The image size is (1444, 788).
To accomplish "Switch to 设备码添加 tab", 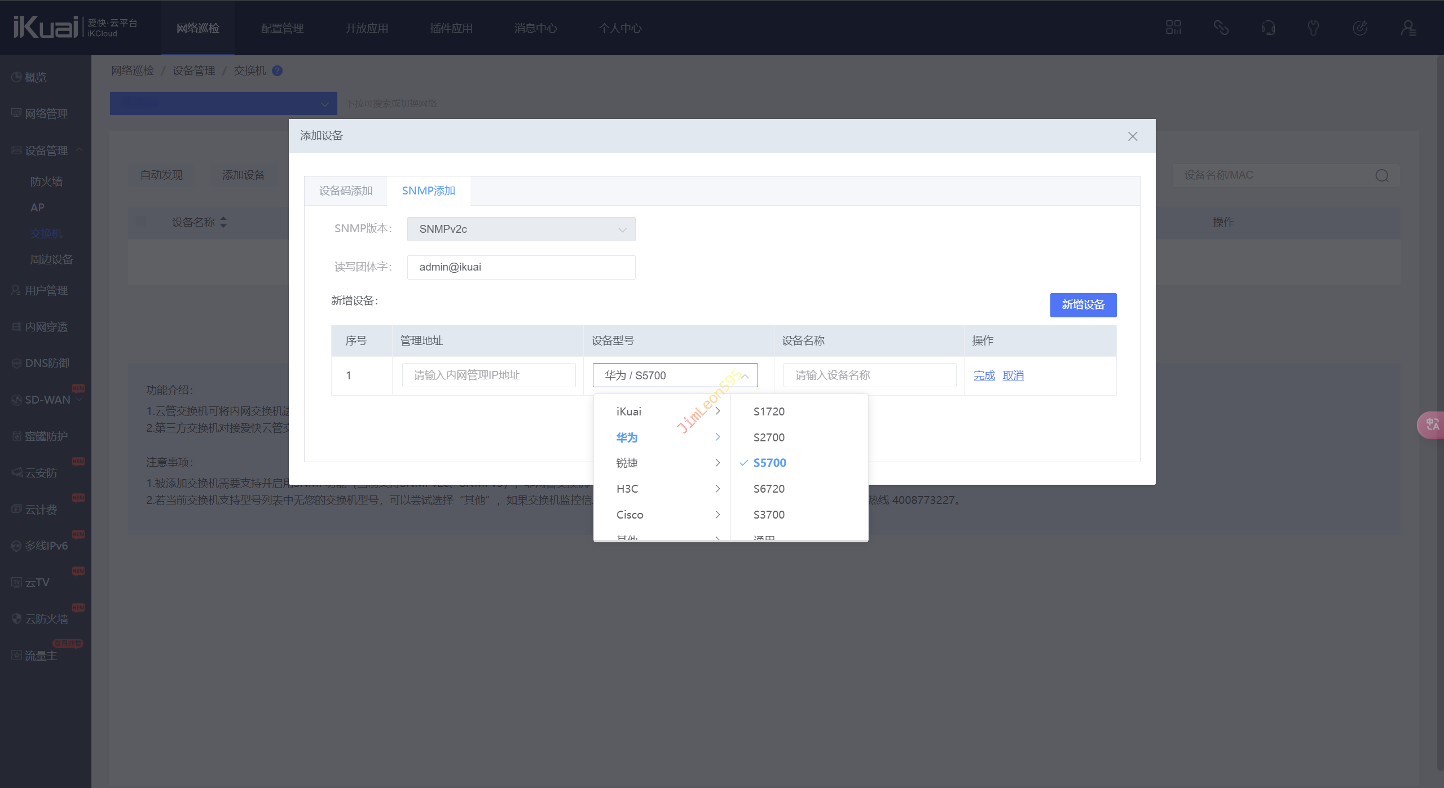I will pyautogui.click(x=345, y=191).
